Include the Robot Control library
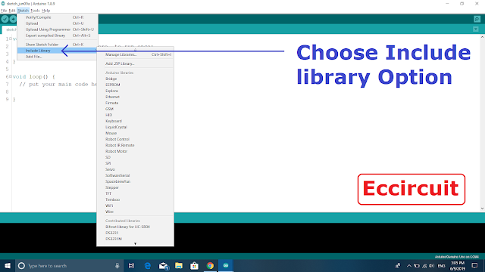 tap(135, 139)
